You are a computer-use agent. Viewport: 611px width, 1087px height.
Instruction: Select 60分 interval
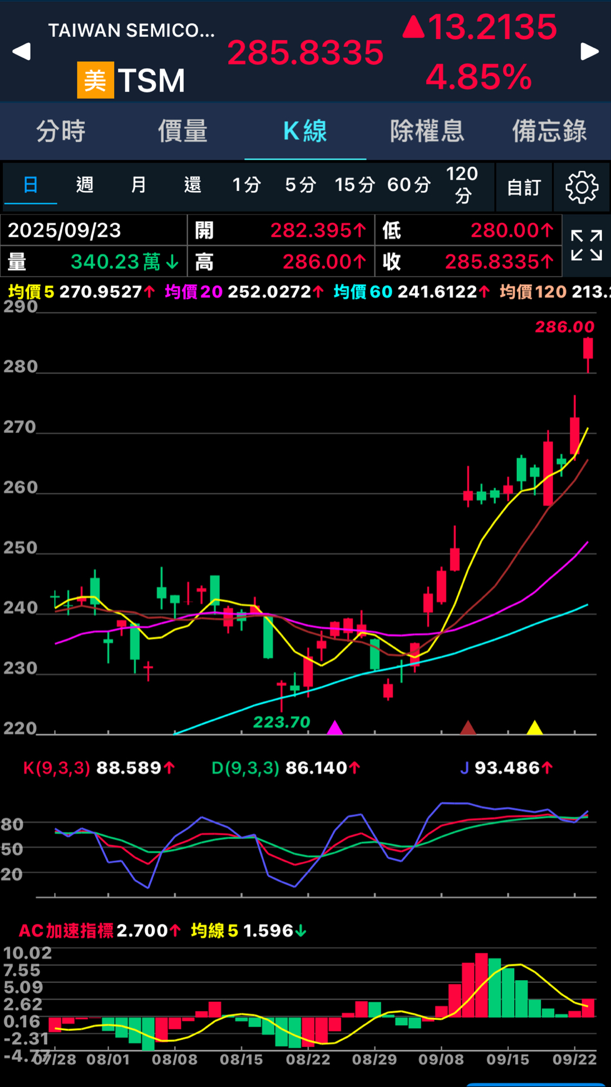tap(409, 185)
